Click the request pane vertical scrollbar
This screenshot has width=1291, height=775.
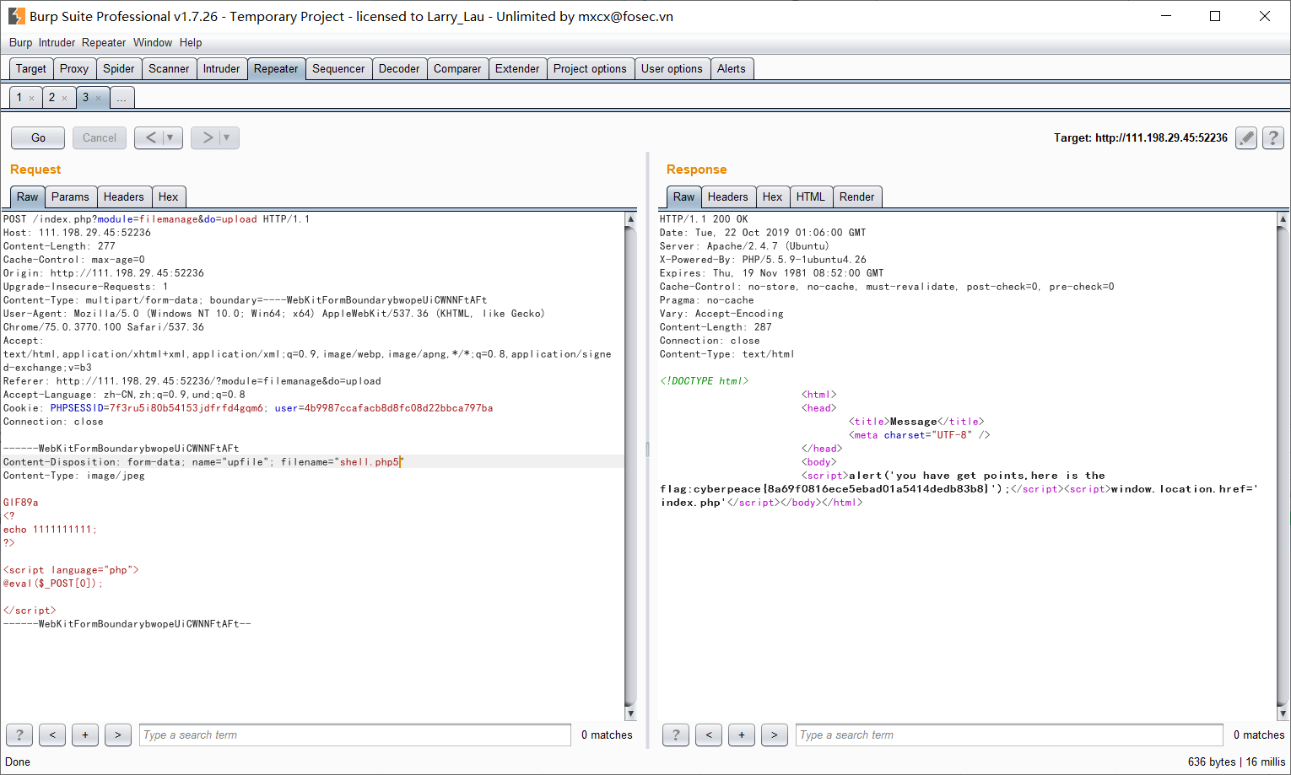[630, 466]
